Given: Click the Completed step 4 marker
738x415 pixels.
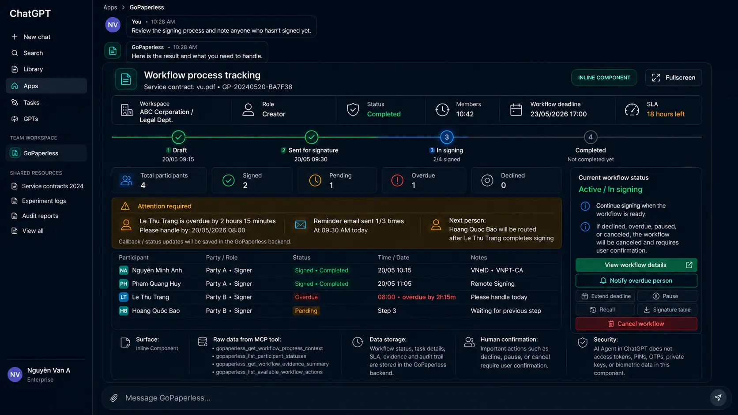Looking at the screenshot, I should click(591, 137).
